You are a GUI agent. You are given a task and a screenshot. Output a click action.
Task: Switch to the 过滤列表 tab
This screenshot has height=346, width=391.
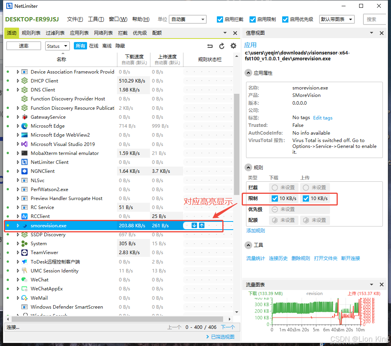pos(55,33)
